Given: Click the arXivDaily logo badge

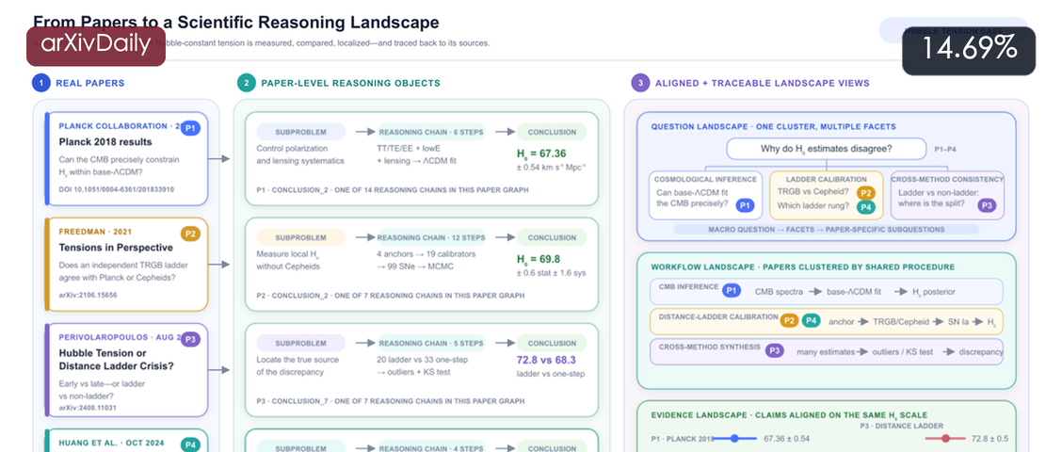Looking at the screenshot, I should (x=95, y=46).
